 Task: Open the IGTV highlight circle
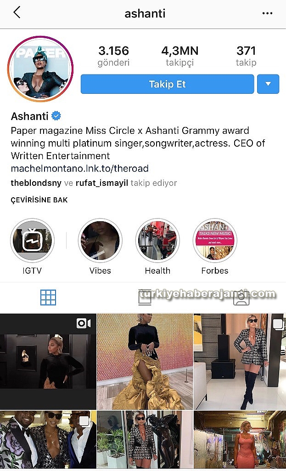(x=33, y=240)
